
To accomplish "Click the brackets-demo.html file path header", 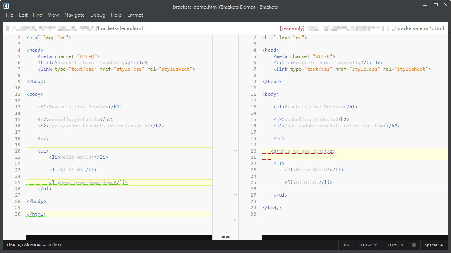I will coord(120,28).
